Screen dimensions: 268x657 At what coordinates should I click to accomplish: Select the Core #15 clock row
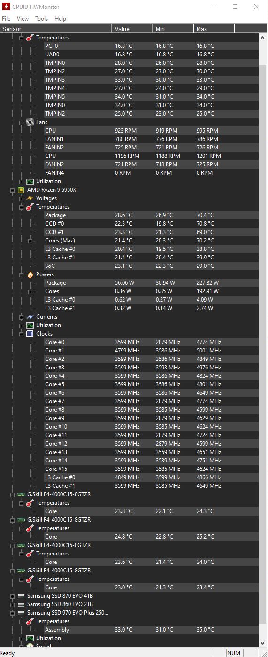(151, 469)
